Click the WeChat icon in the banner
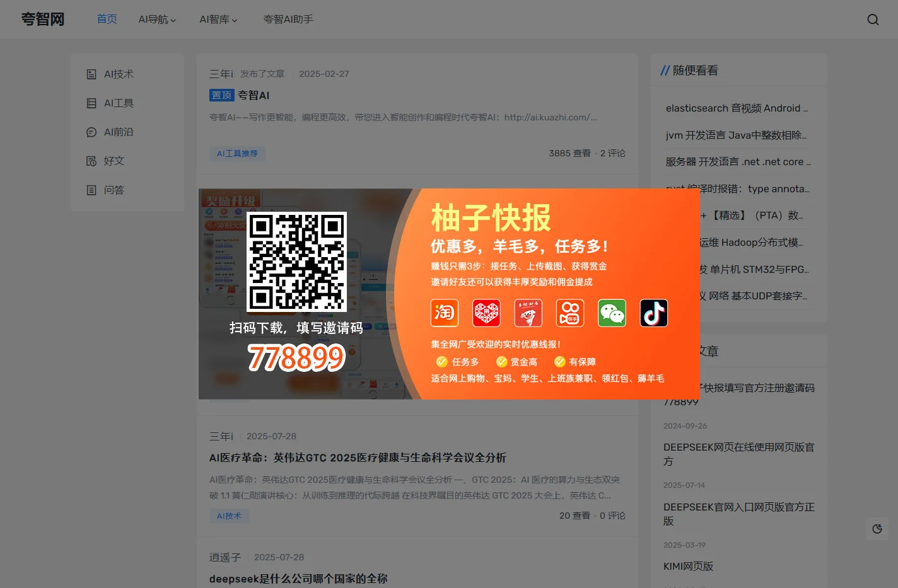The image size is (898, 588). 612,313
